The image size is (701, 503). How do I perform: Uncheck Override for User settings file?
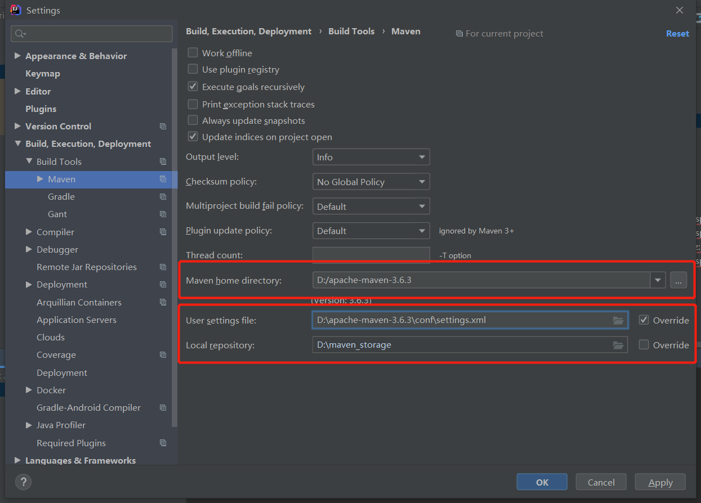point(644,320)
